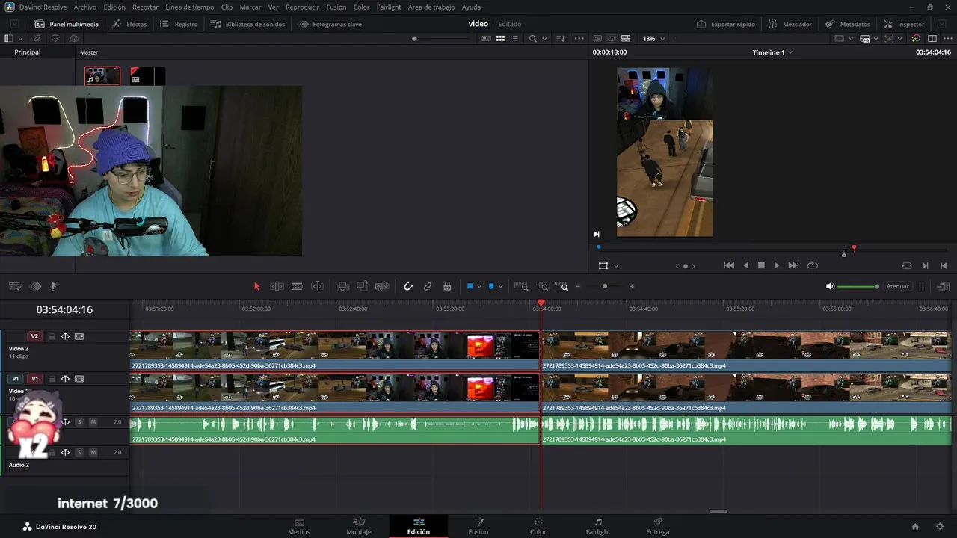Select the arrow Selection mode tool
The width and height of the screenshot is (957, 538).
(256, 286)
